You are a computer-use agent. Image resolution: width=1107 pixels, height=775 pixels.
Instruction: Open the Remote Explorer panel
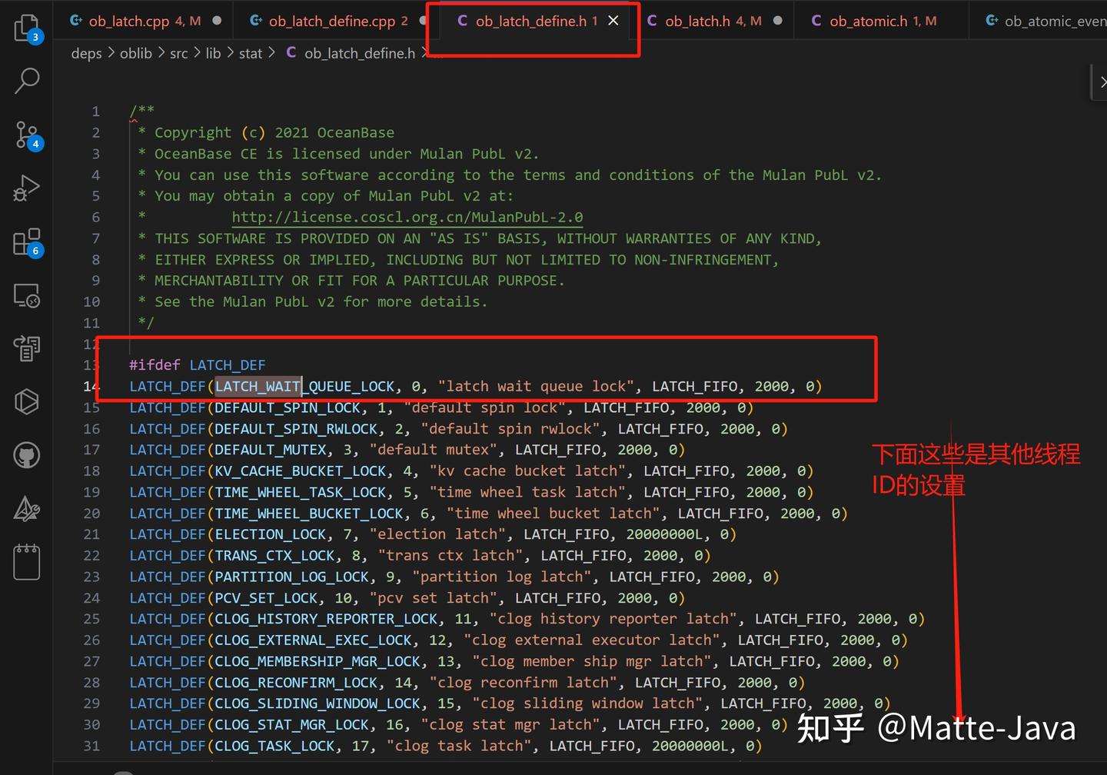[x=27, y=295]
